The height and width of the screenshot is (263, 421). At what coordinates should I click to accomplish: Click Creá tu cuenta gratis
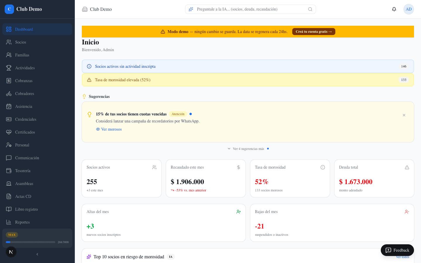pos(314,32)
